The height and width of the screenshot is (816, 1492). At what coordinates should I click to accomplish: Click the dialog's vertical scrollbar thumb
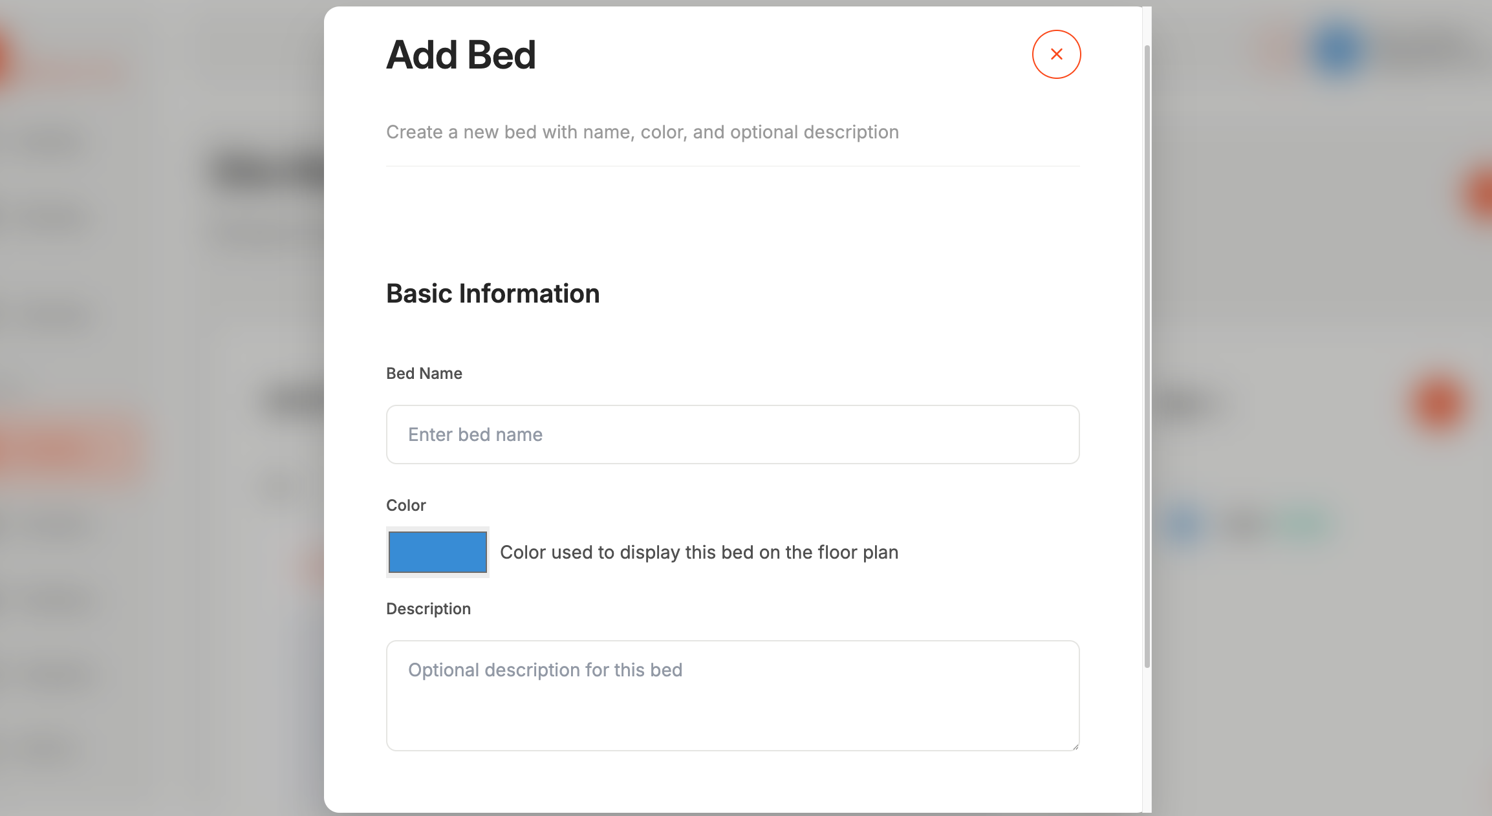[1147, 356]
